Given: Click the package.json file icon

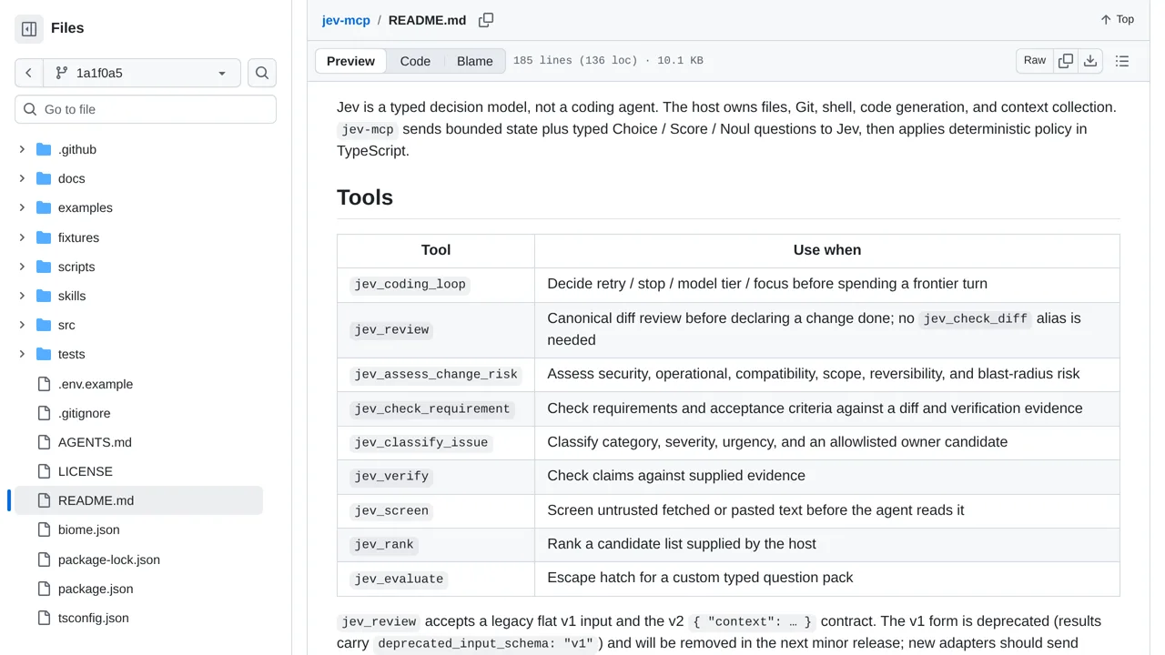Looking at the screenshot, I should [x=44, y=589].
